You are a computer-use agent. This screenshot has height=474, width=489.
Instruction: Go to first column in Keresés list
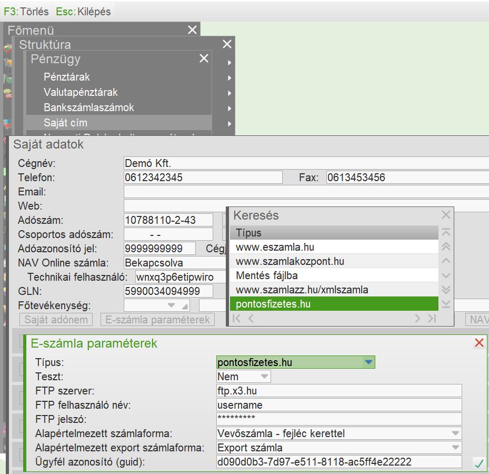click(237, 318)
